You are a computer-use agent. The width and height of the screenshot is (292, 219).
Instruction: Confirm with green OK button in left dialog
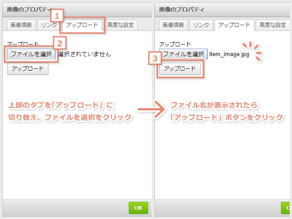point(138,208)
